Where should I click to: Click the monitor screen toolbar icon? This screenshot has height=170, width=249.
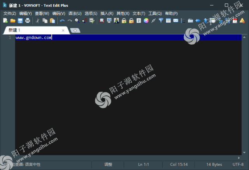109,21
